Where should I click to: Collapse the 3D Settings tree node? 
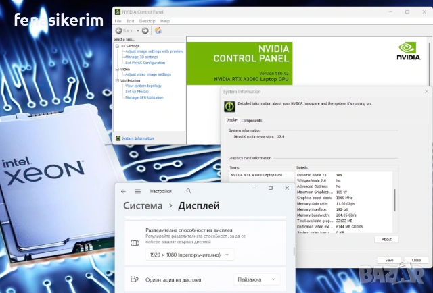pos(116,46)
